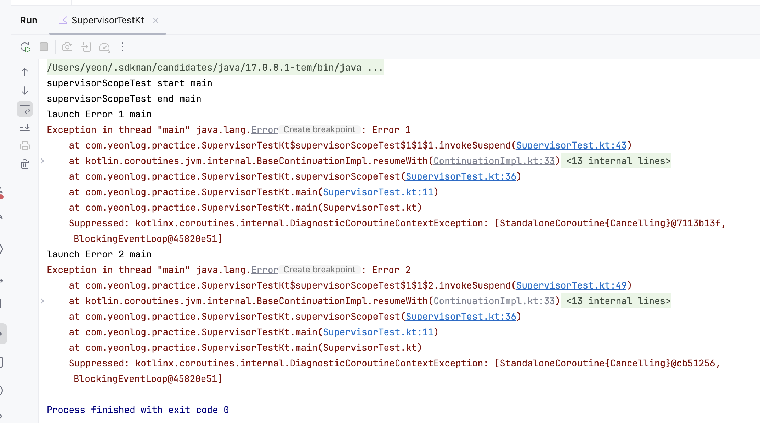Click Create breakpoint beside Error 1
The height and width of the screenshot is (423, 760).
[319, 130]
